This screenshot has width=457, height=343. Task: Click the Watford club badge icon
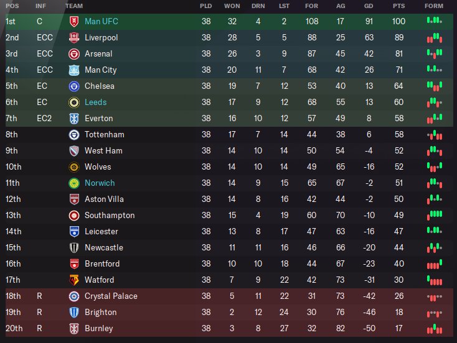coord(73,280)
